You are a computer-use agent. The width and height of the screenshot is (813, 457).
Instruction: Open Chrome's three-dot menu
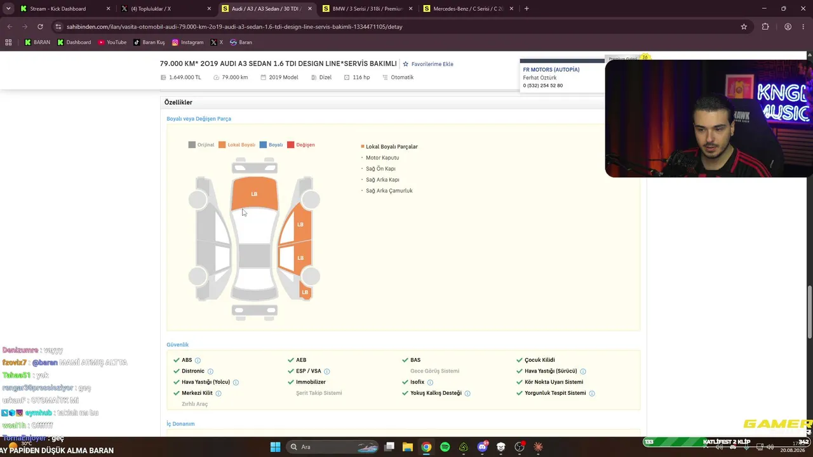(803, 27)
